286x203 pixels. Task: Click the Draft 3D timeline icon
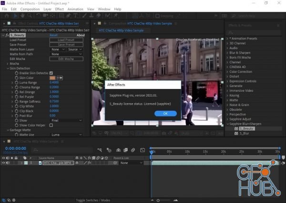pyautogui.click(x=109, y=150)
